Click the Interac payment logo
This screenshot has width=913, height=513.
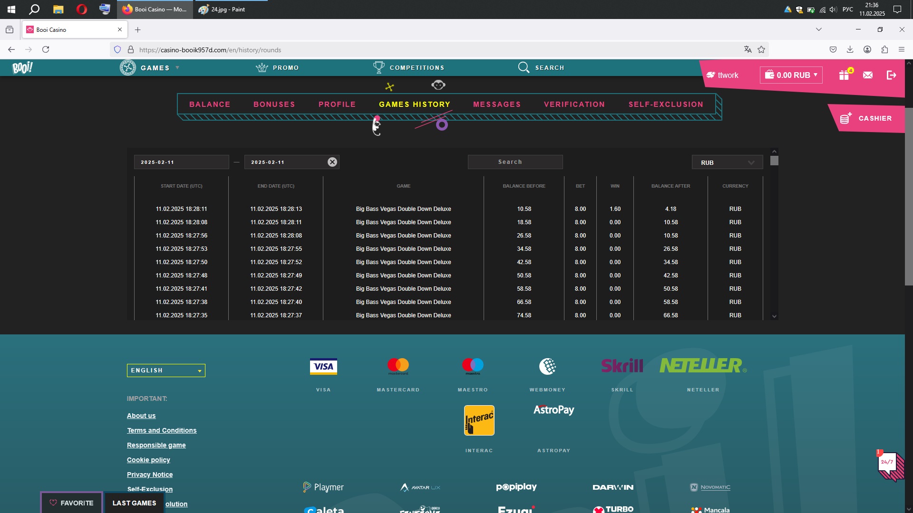pyautogui.click(x=479, y=420)
